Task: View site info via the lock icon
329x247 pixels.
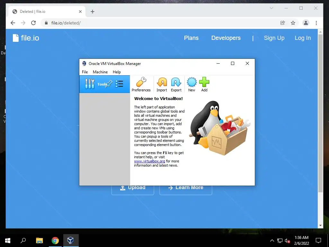Action: coord(46,23)
